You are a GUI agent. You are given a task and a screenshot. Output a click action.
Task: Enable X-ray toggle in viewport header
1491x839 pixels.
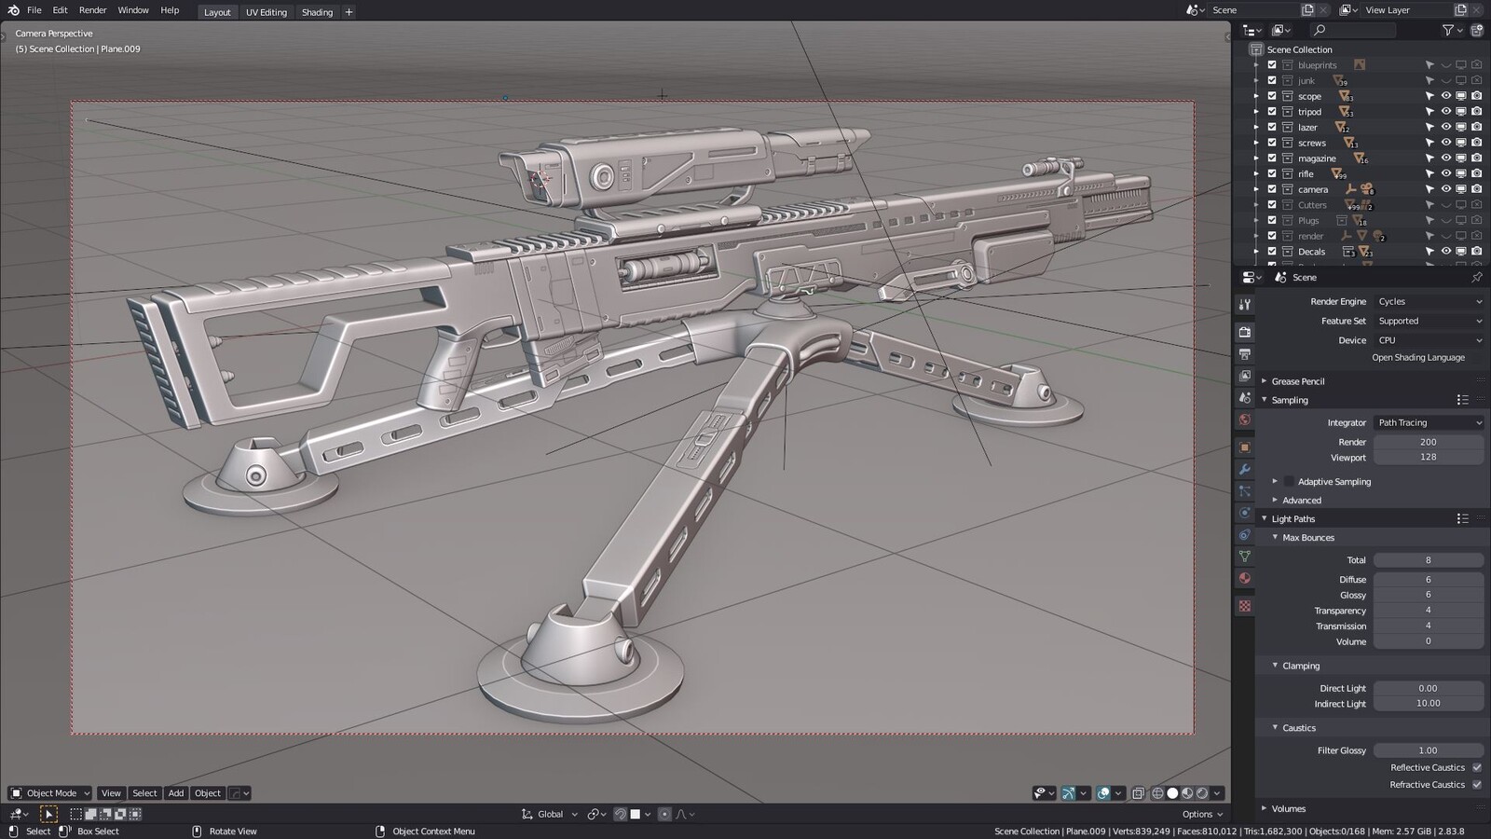pos(1139,792)
